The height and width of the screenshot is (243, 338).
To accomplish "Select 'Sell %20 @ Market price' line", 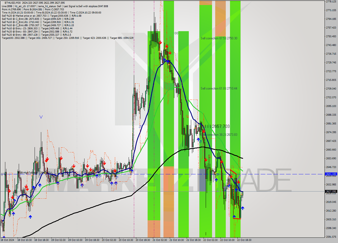I will coord(41,16).
